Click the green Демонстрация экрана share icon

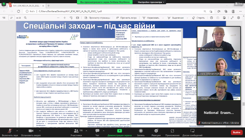[119, 131]
